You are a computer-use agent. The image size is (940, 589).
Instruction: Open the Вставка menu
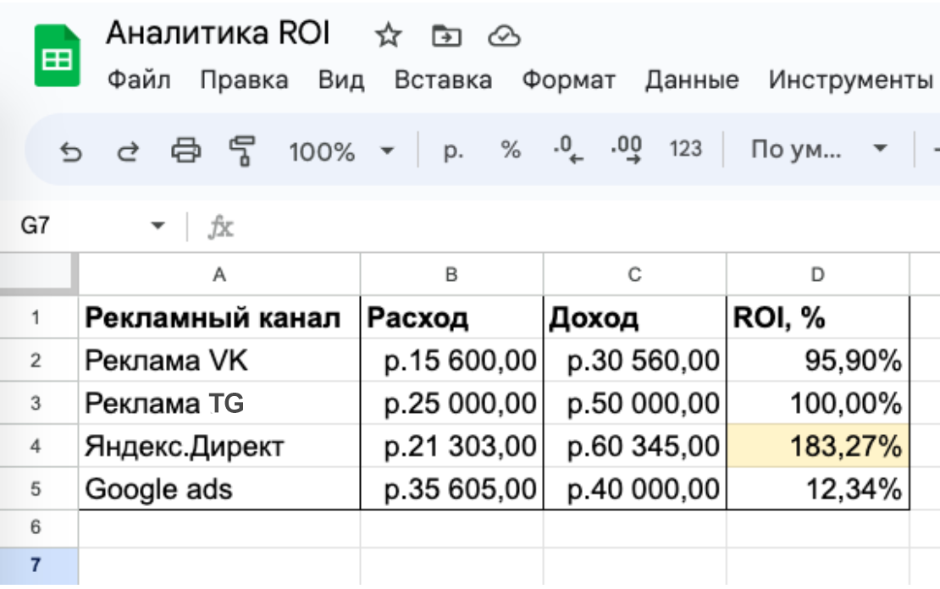443,80
